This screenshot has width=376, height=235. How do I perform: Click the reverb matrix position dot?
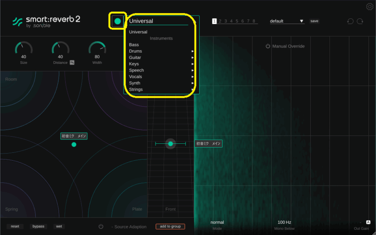[74, 144]
